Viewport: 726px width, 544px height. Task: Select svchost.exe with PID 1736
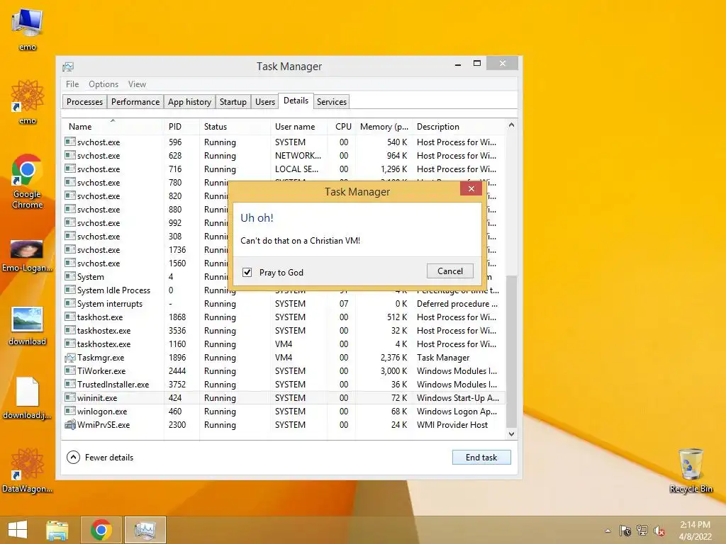pyautogui.click(x=145, y=250)
